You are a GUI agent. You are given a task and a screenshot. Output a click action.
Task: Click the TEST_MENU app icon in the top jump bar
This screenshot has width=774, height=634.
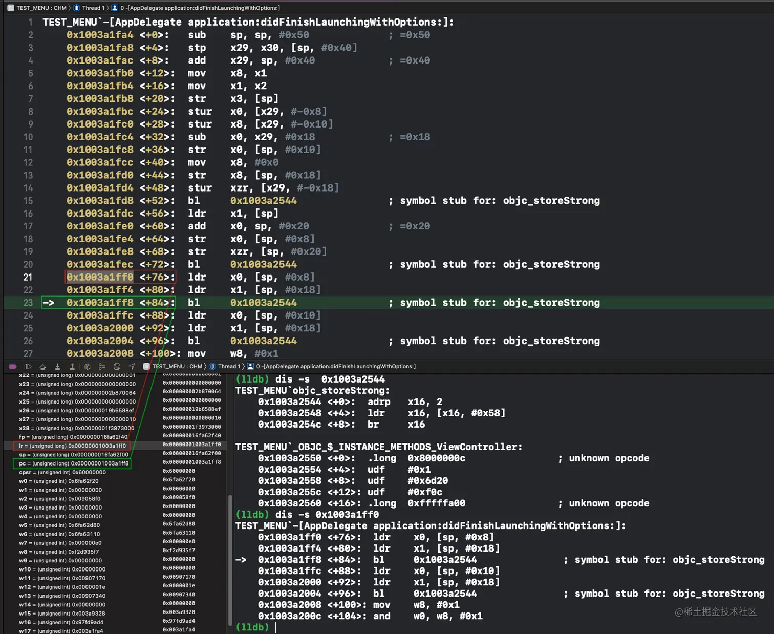(x=11, y=8)
